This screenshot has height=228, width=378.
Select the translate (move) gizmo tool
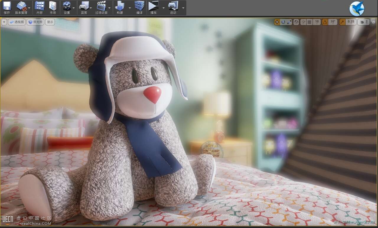[x=277, y=22]
